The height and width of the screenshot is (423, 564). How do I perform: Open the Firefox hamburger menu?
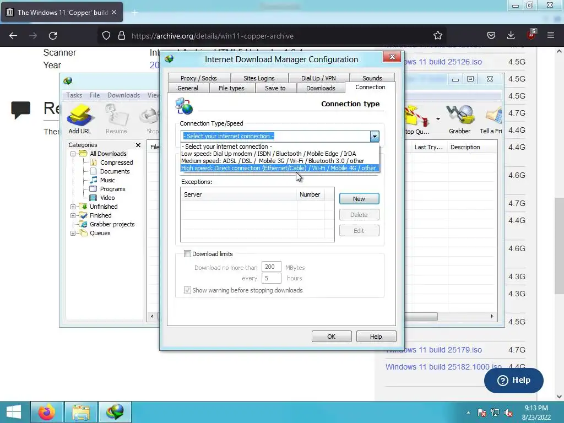point(551,36)
